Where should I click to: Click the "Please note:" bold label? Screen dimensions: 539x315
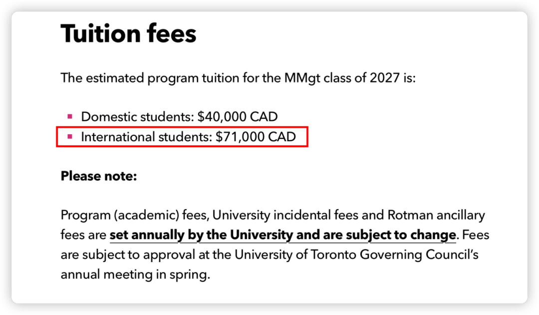pyautogui.click(x=98, y=176)
